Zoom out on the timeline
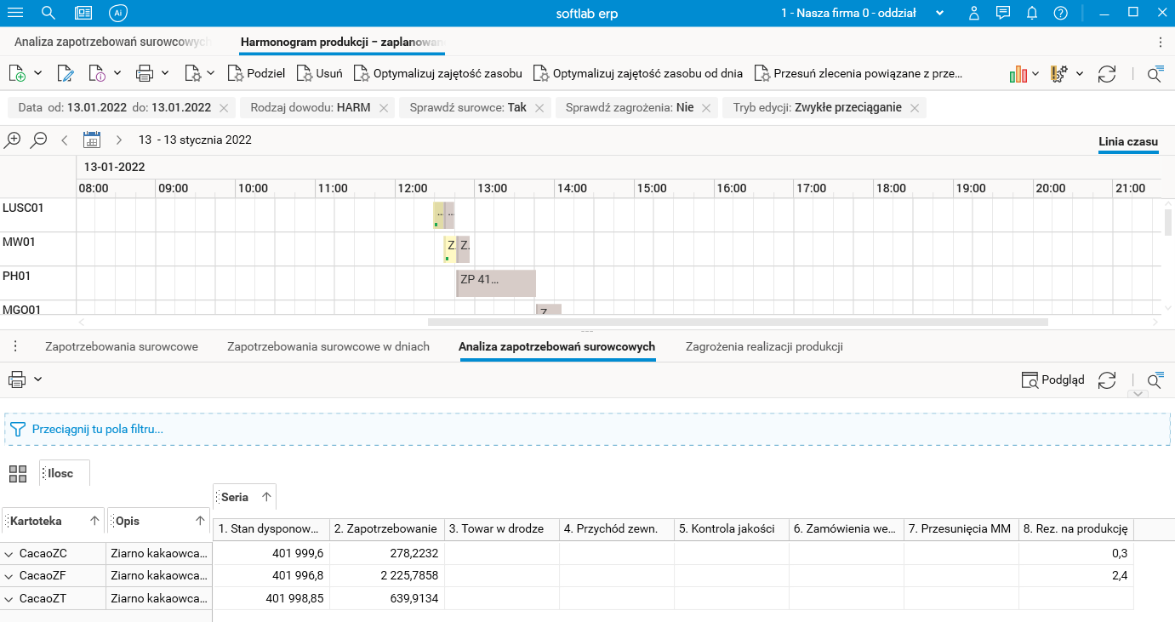This screenshot has width=1175, height=622. pyautogui.click(x=39, y=140)
